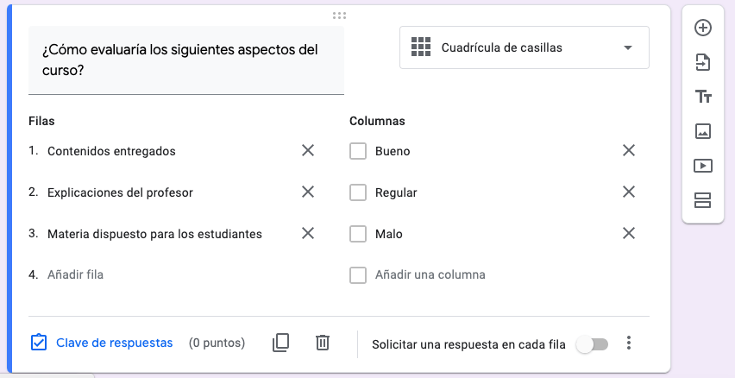Insert an image from sidebar
Screen dimensions: 735x378
click(x=703, y=131)
